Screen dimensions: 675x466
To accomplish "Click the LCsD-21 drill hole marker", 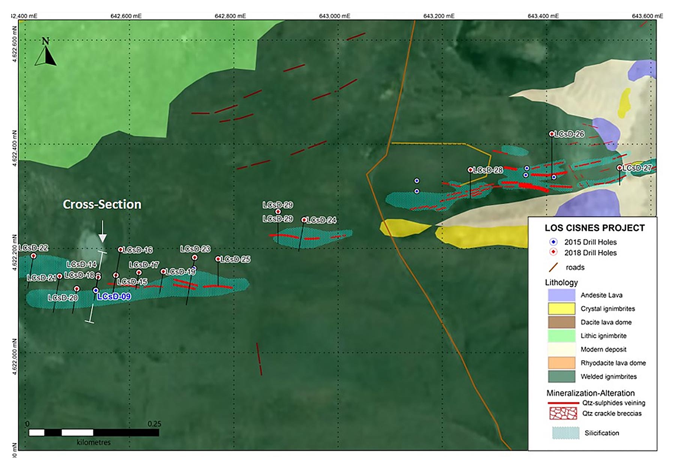I will click(59, 276).
